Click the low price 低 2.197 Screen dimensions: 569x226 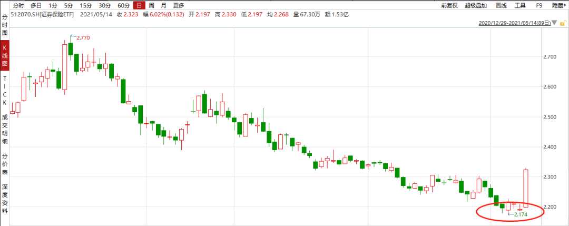point(252,15)
